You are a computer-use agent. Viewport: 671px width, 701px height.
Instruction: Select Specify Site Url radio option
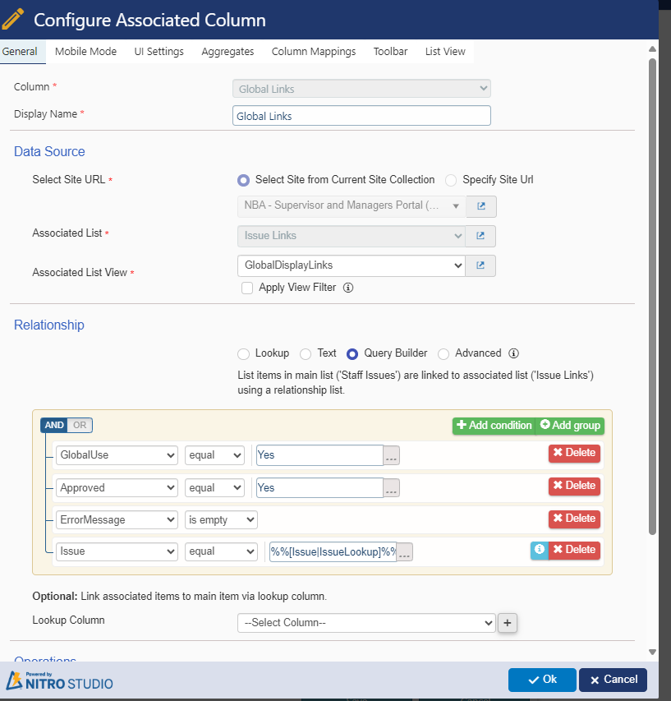[x=451, y=180]
